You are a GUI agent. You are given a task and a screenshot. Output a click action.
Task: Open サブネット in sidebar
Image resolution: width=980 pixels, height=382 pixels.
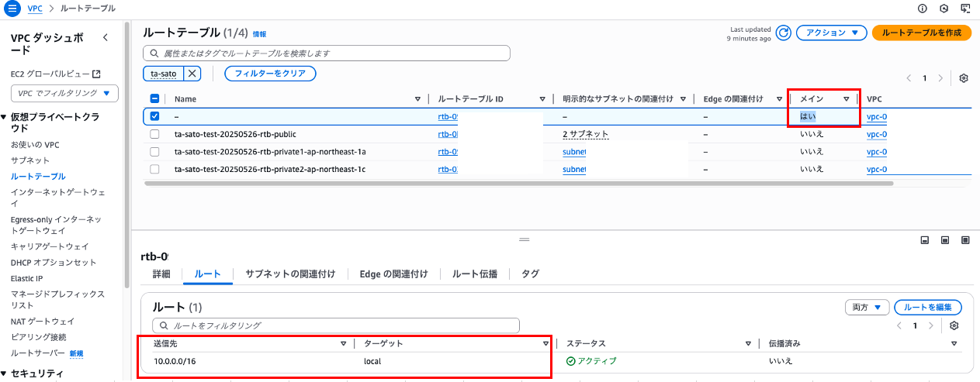coord(30,160)
